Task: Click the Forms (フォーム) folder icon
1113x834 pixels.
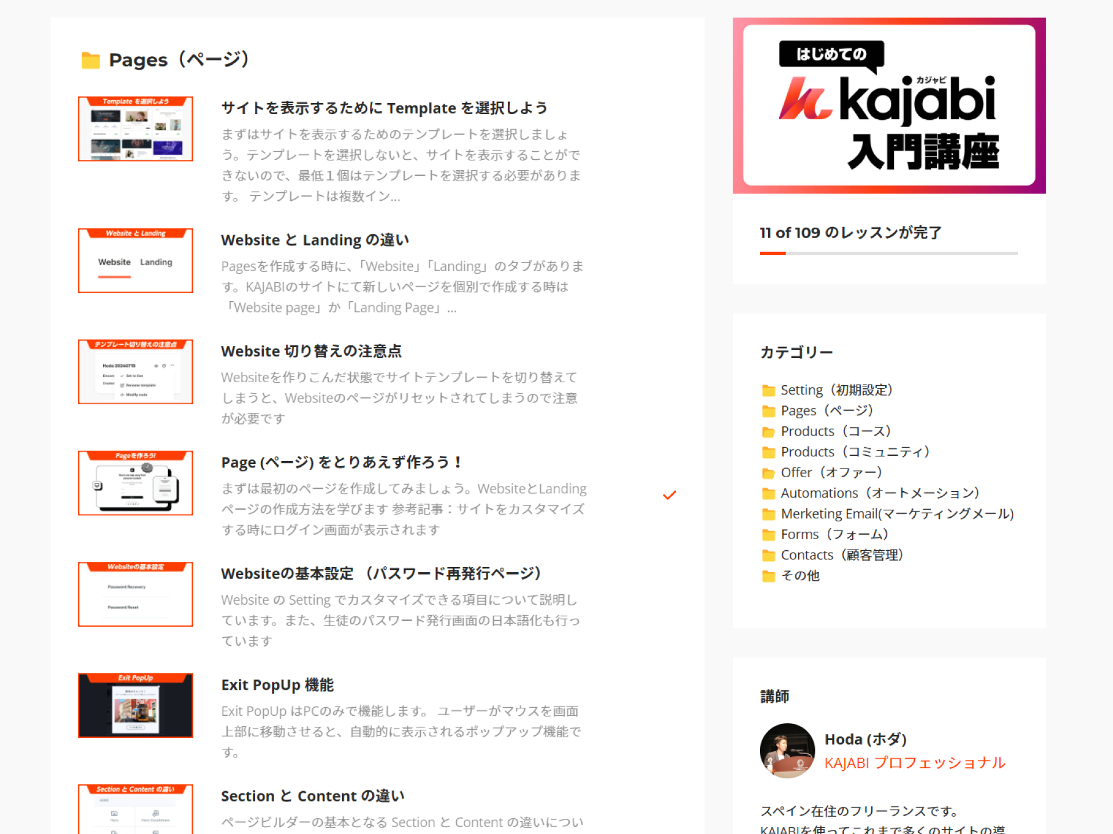Action: 768,535
